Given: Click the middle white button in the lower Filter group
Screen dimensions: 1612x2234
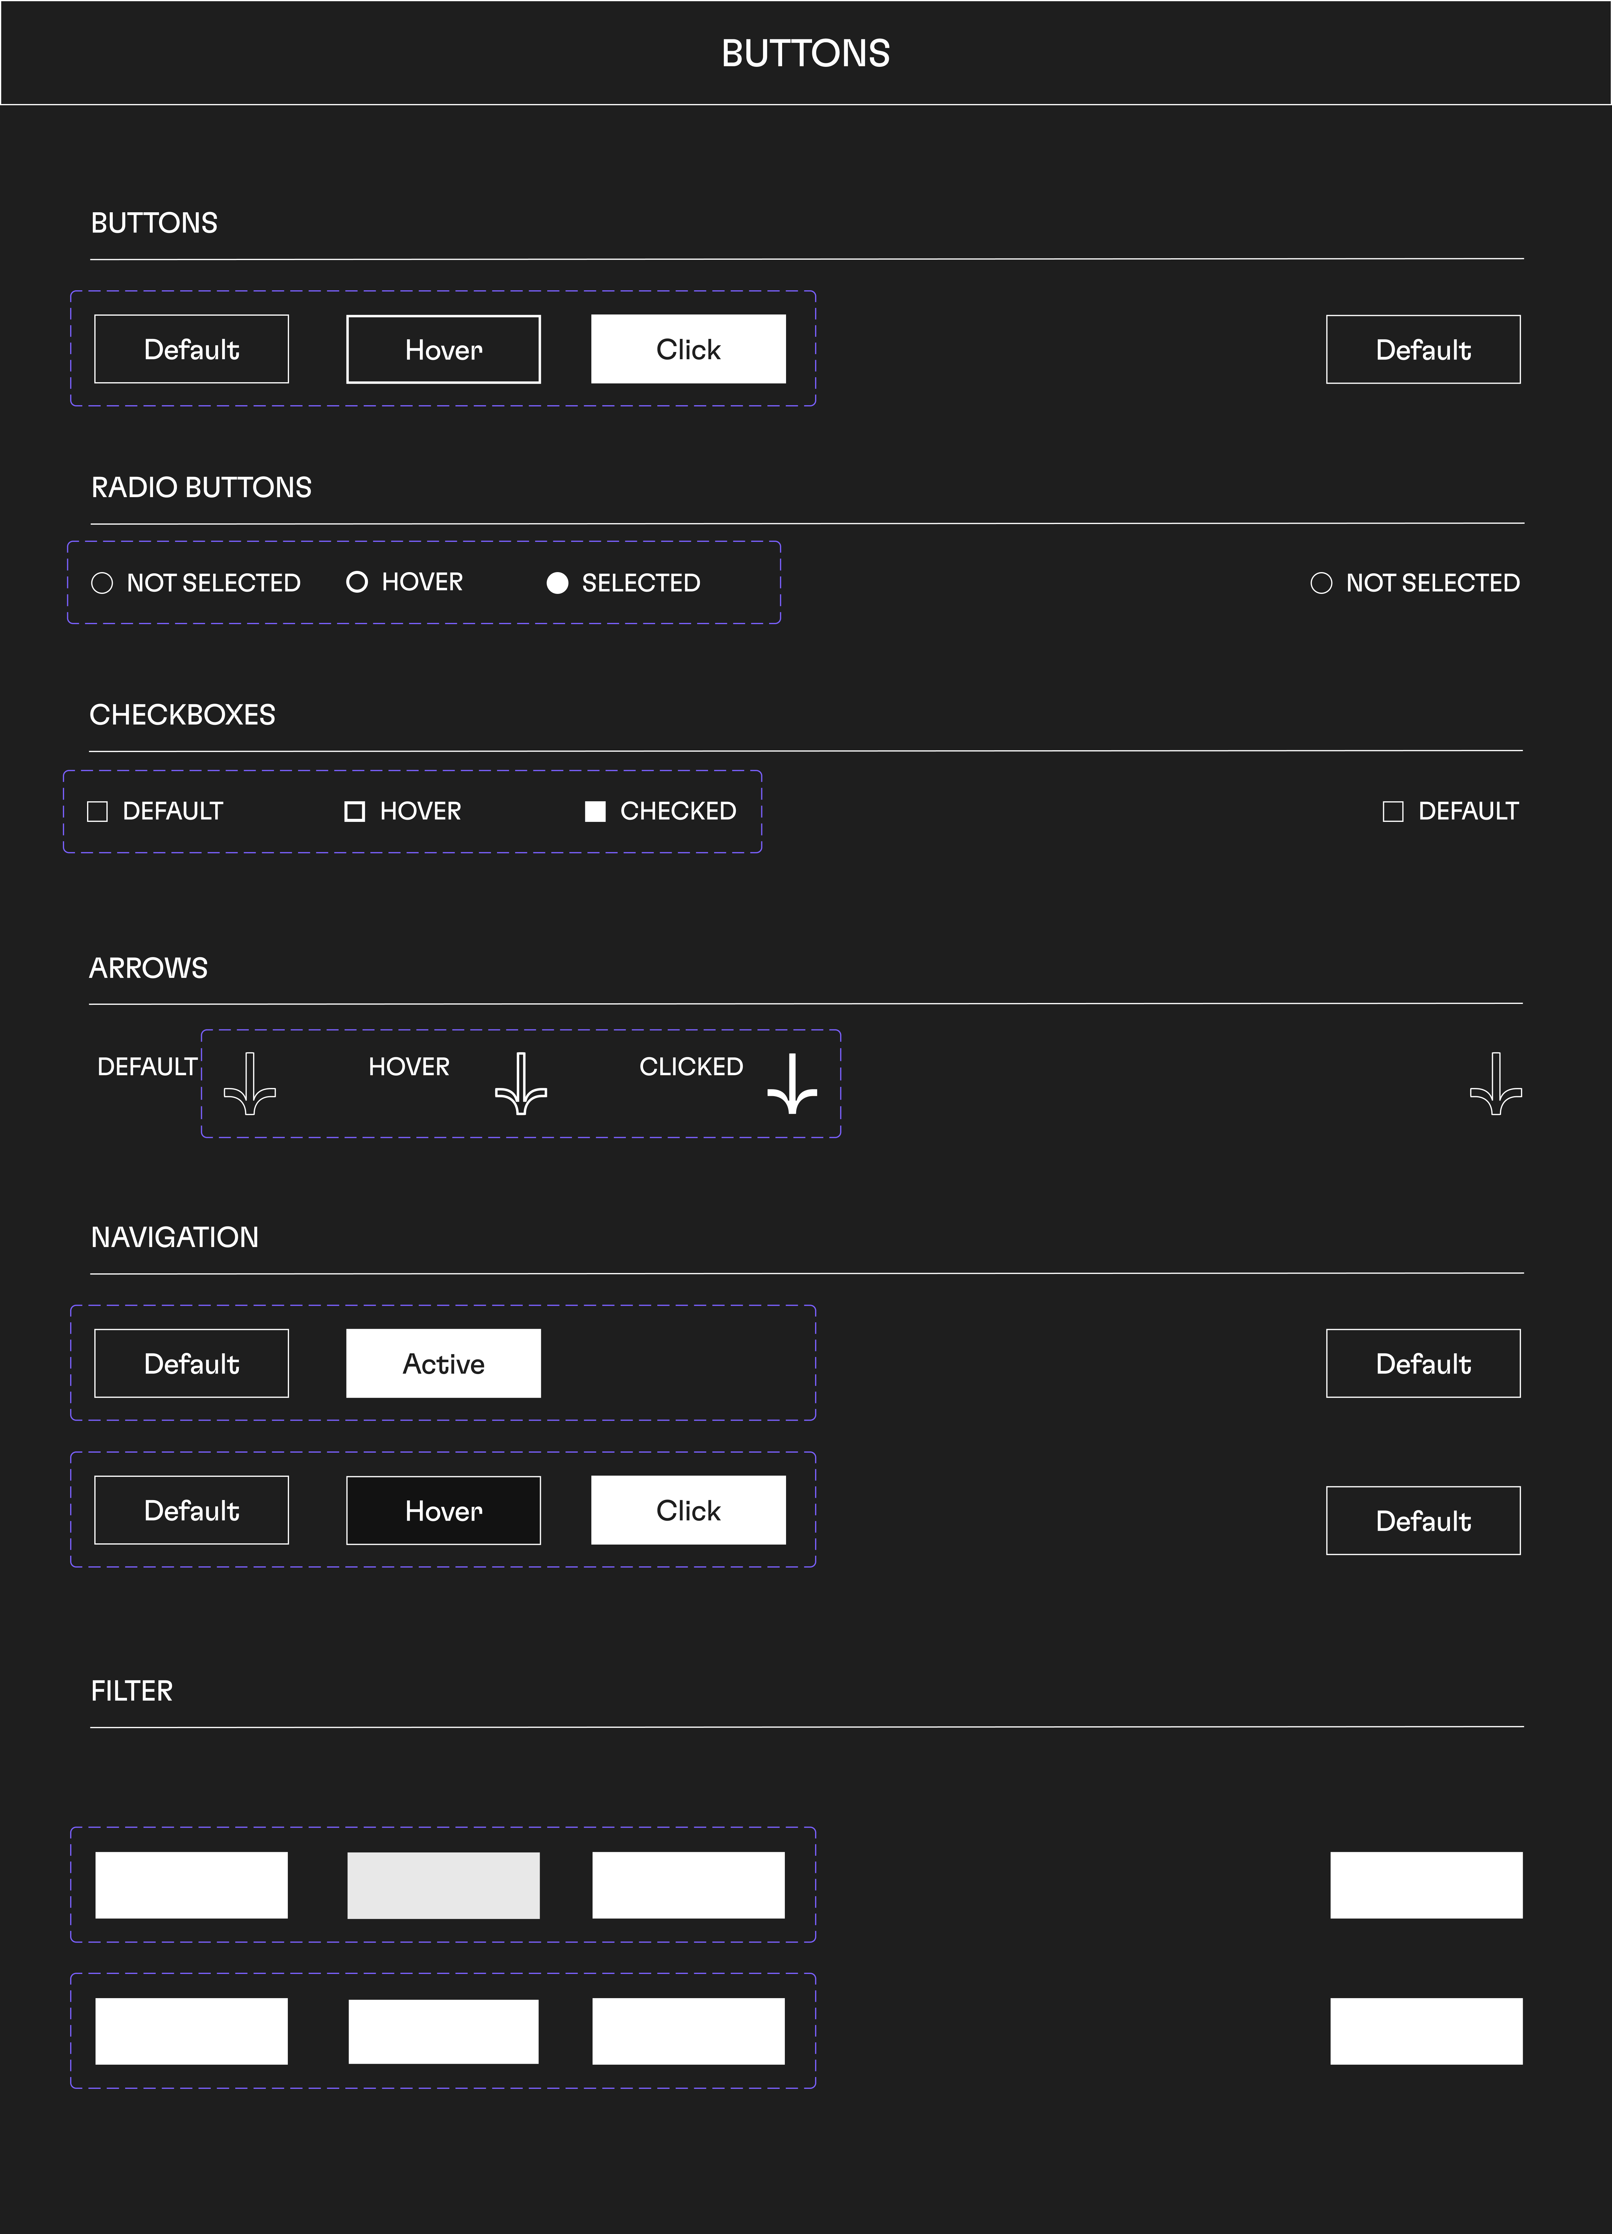Looking at the screenshot, I should [443, 2031].
